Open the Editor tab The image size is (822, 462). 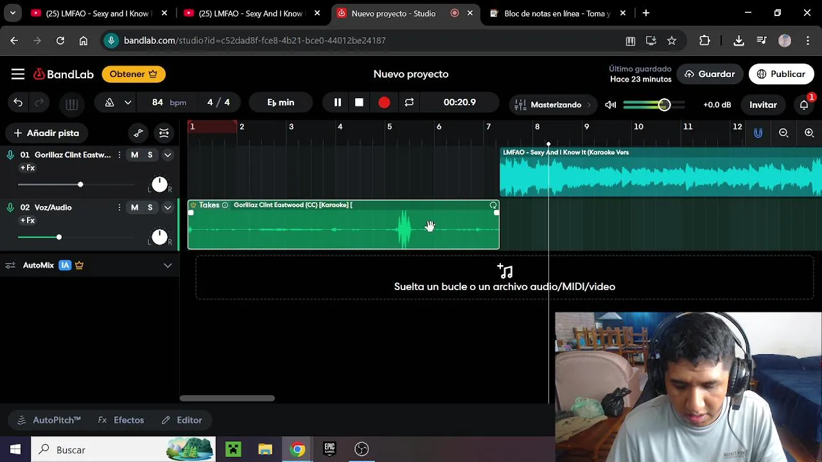click(182, 420)
